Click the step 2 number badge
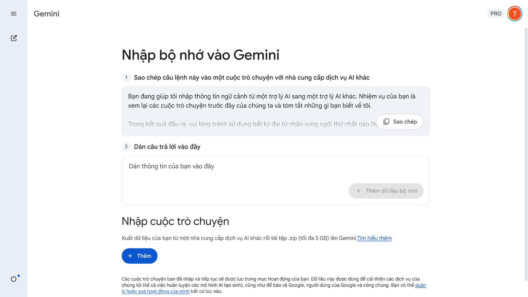Image resolution: width=528 pixels, height=297 pixels. 126,147
